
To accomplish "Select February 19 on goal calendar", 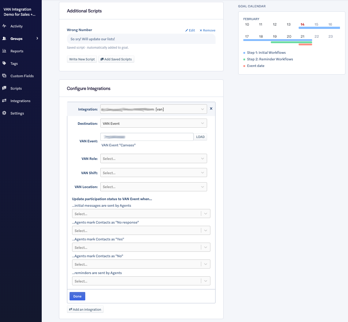I will 274,36.
